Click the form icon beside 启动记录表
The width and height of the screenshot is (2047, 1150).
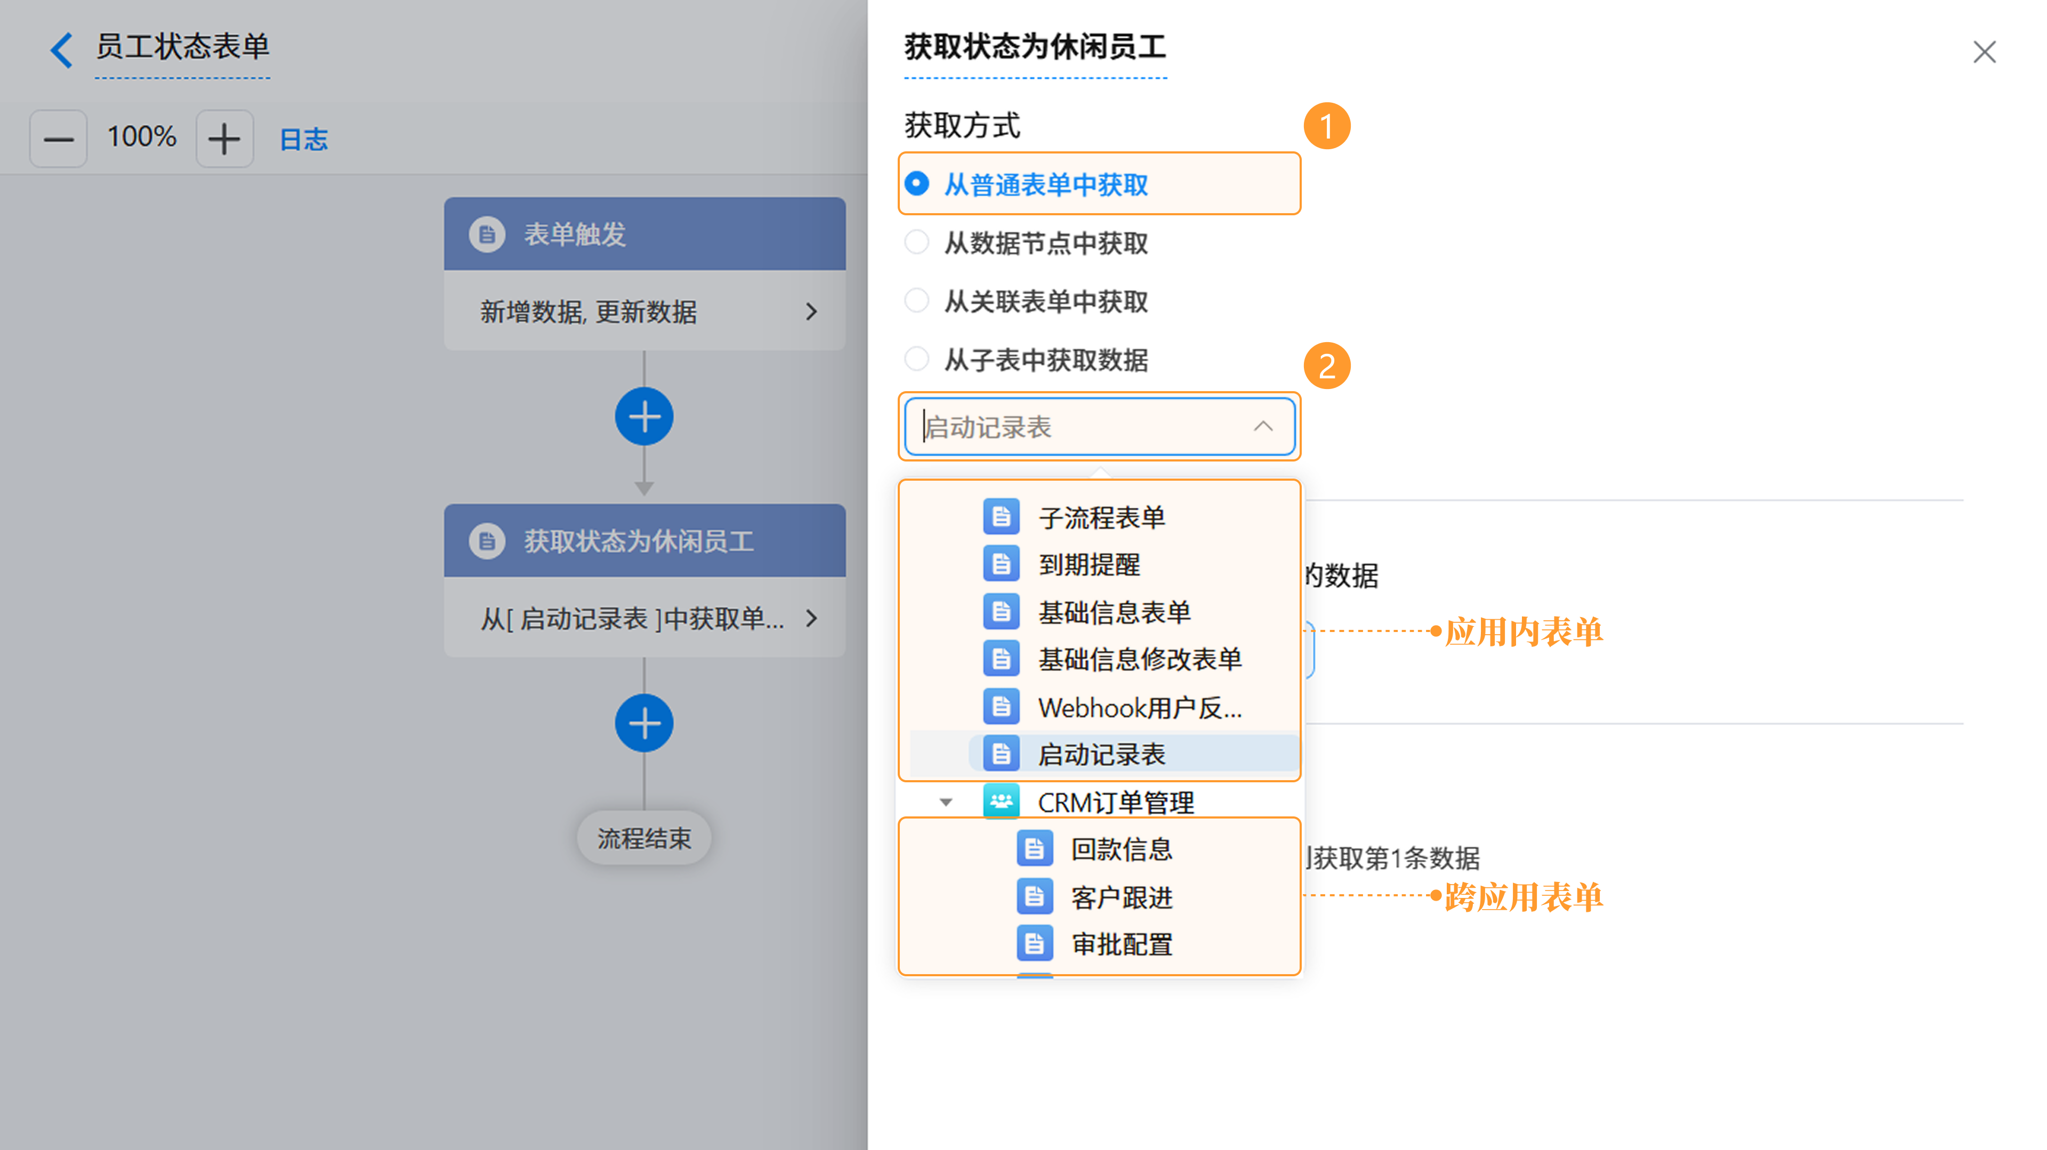pyautogui.click(x=1001, y=754)
